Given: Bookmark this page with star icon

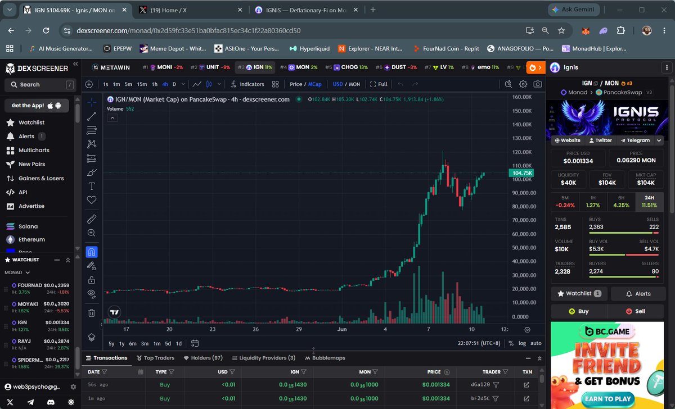Looking at the screenshot, I should [561, 30].
